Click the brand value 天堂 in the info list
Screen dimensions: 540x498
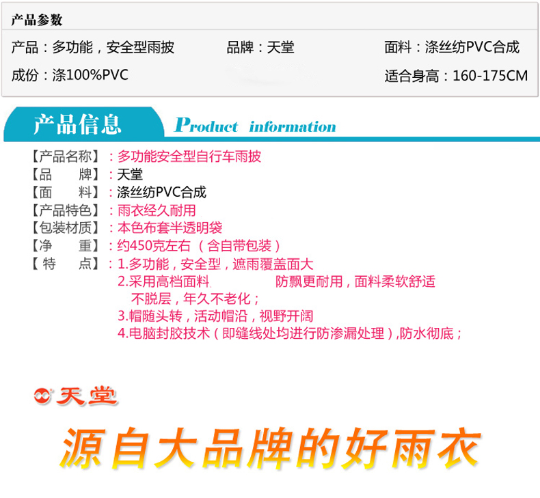click(130, 174)
